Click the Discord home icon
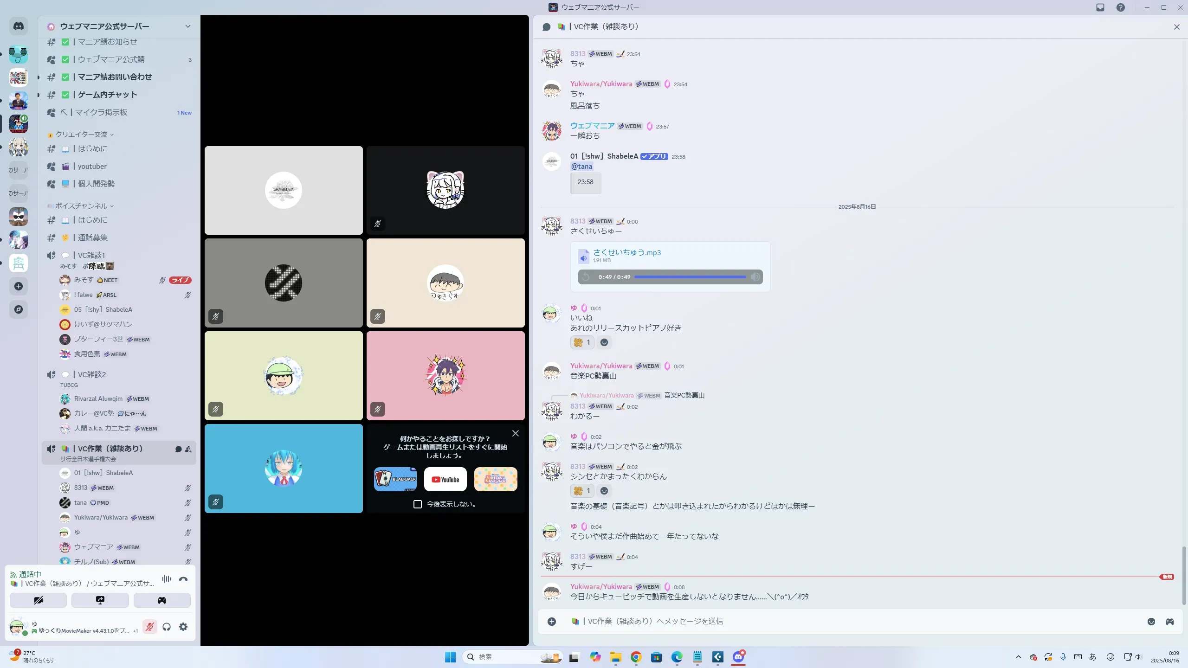 (x=19, y=26)
